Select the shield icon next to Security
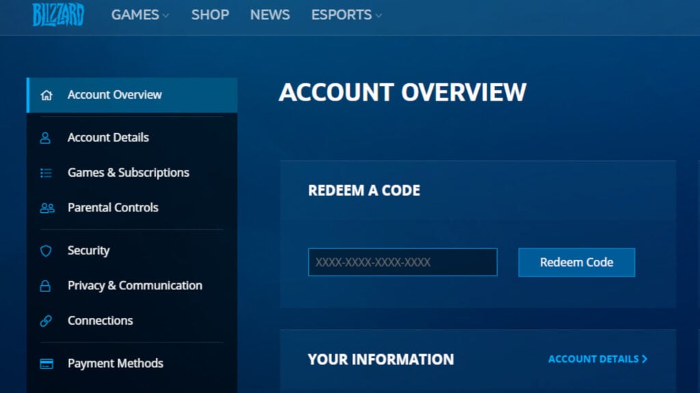Screen dimensions: 700x393 coord(46,250)
